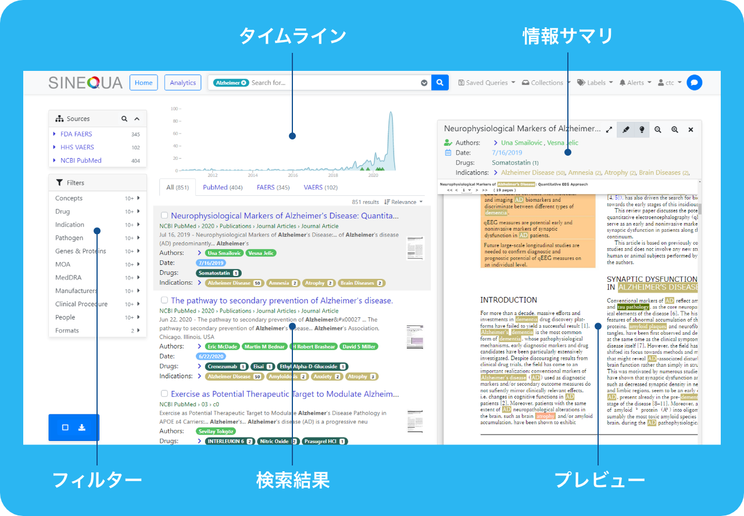Screen dimensions: 744x516
Task: Click the Home button
Action: coord(144,83)
